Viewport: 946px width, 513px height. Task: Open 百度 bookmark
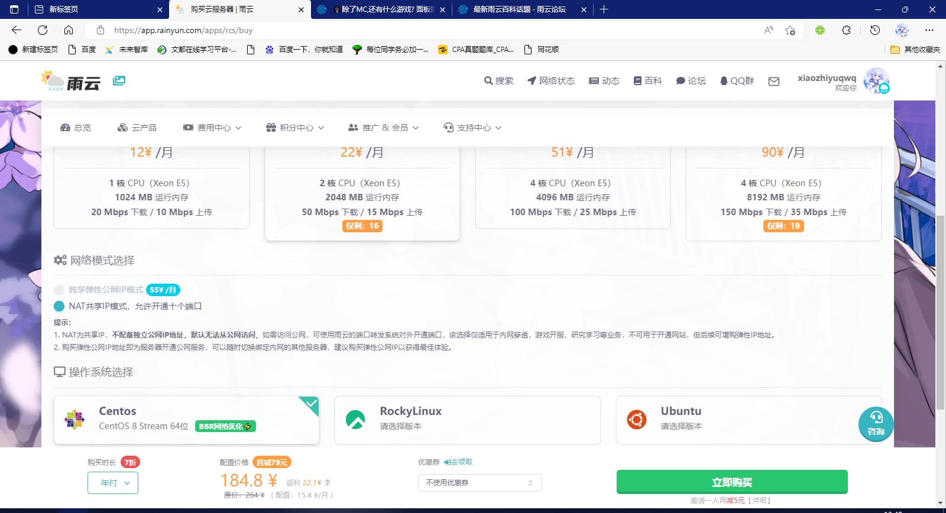[x=82, y=50]
